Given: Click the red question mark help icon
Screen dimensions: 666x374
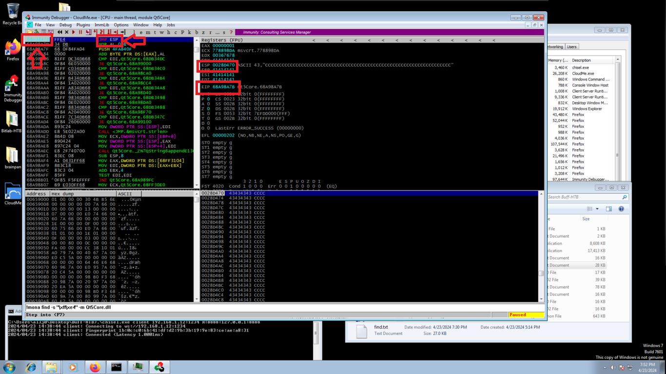Looking at the screenshot, I should coord(231,32).
